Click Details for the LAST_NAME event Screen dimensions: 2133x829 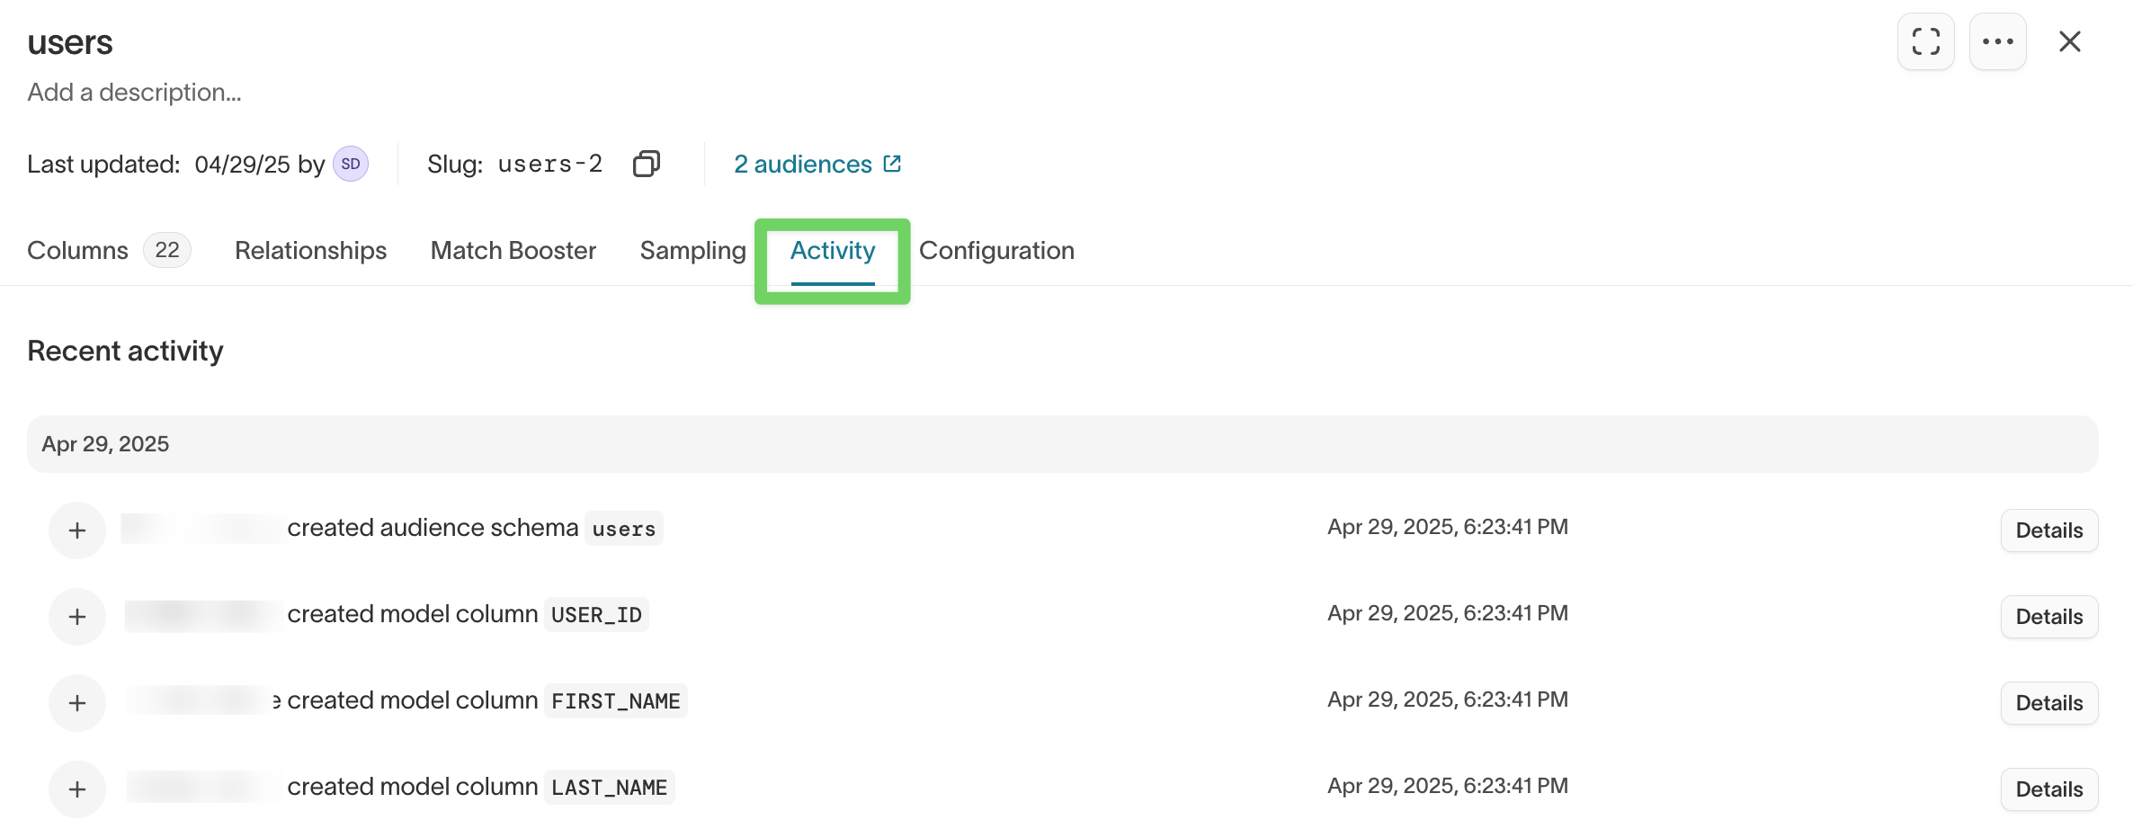pos(2048,789)
